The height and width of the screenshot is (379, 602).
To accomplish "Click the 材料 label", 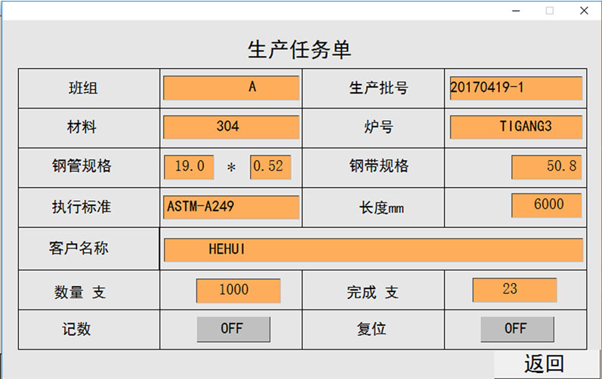I will (82, 127).
